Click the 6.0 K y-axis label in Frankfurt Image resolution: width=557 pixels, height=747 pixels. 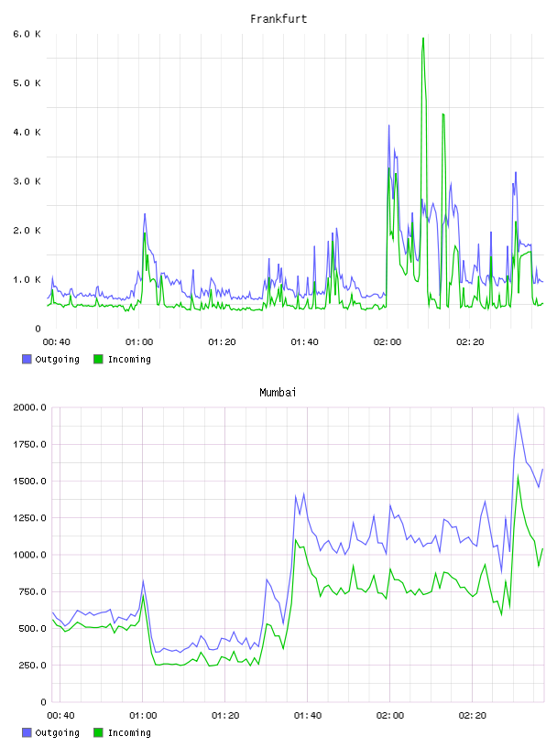point(27,34)
